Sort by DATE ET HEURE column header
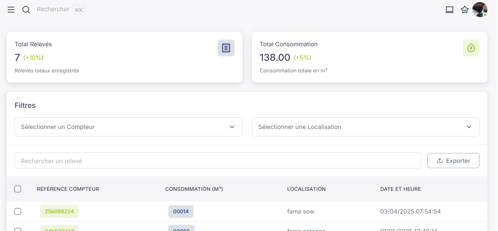Image resolution: width=498 pixels, height=231 pixels. [400, 189]
